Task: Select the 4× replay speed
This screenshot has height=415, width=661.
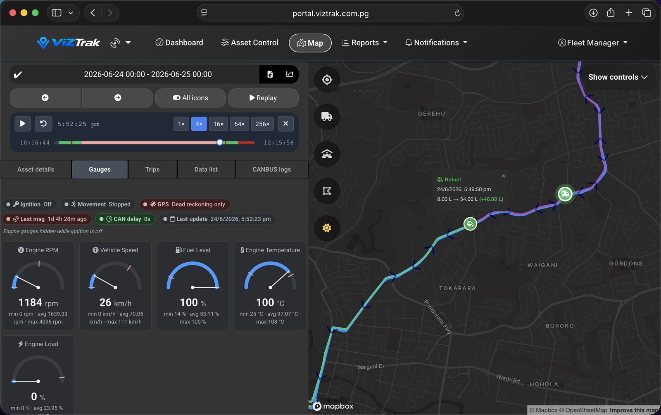Action: (199, 124)
